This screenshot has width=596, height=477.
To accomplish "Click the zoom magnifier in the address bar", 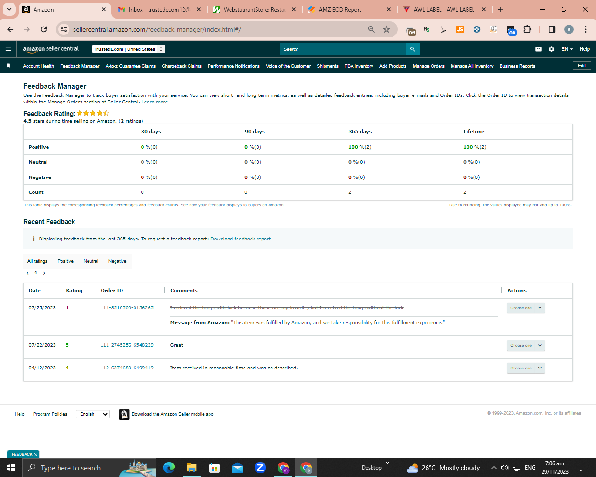I will (372, 29).
